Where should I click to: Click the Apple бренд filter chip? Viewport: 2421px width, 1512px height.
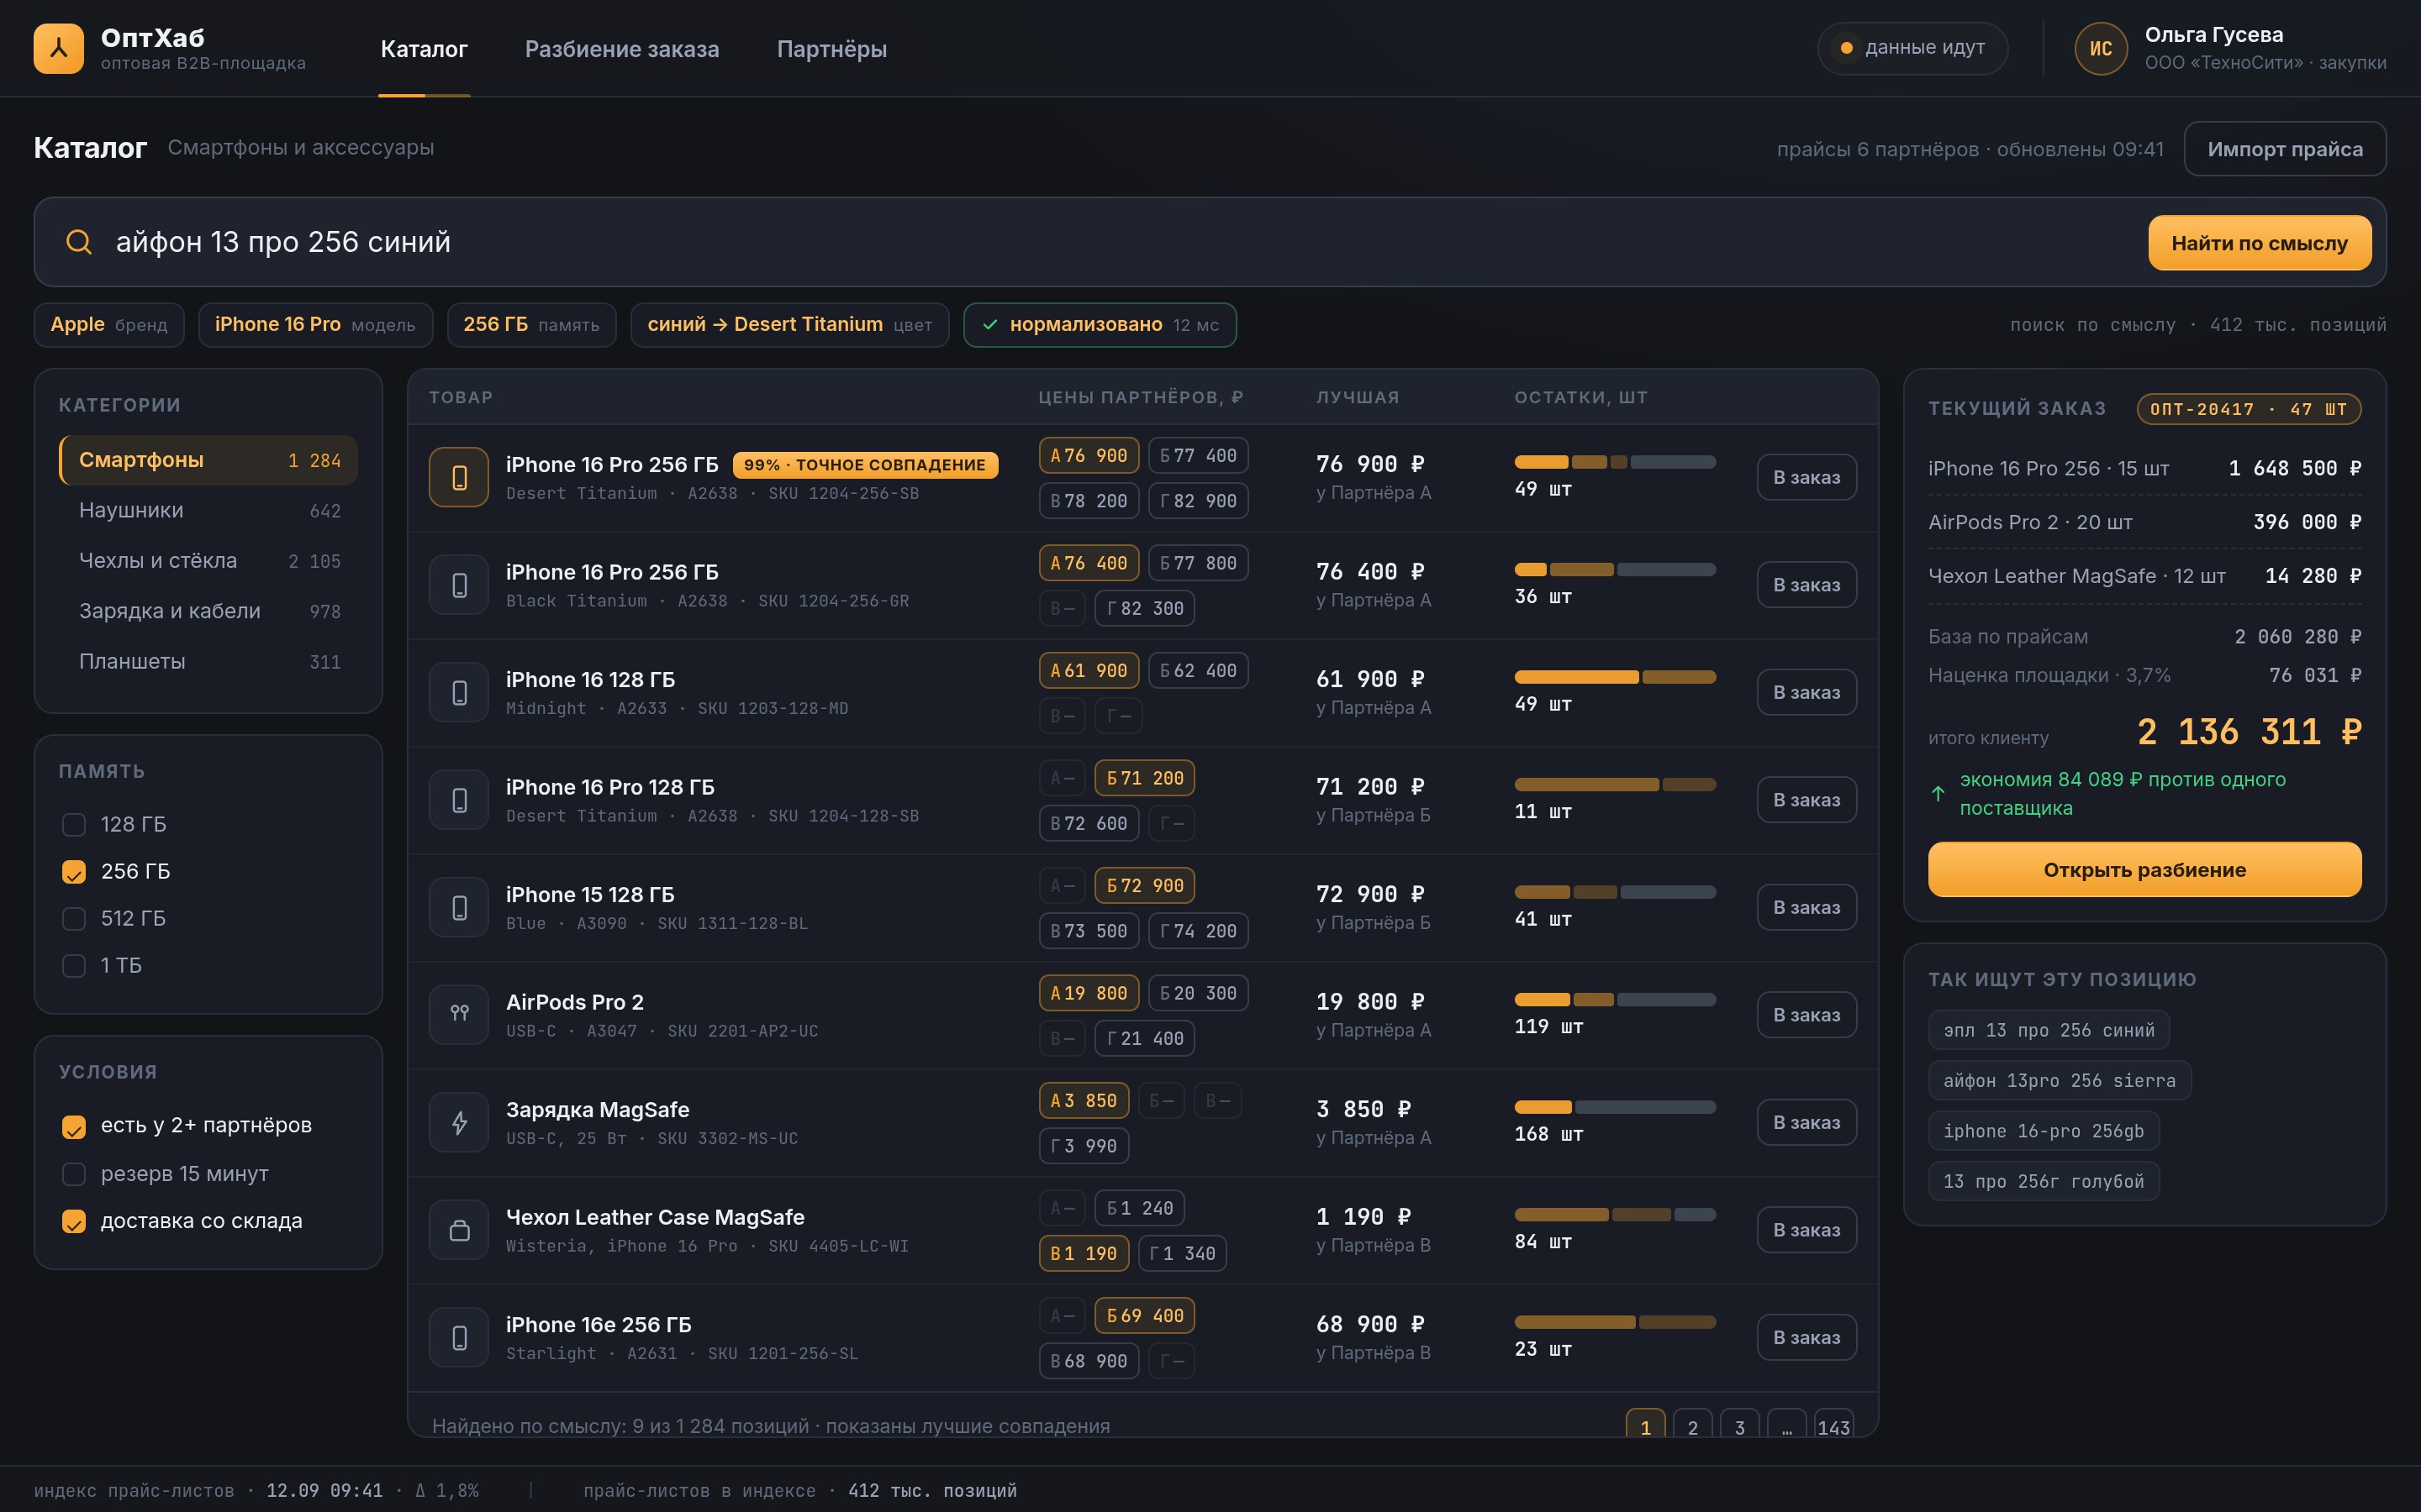tap(109, 325)
